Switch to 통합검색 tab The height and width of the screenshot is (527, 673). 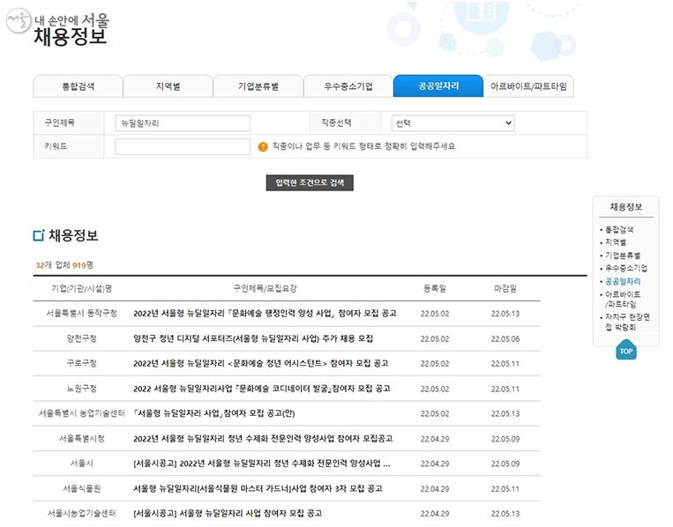79,86
